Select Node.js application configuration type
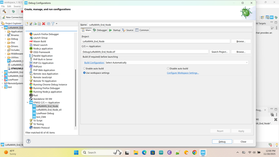The height and width of the screenshot is (157, 279). coord(43,49)
